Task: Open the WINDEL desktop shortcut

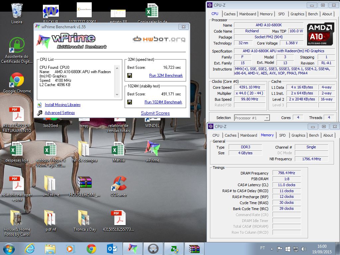Action: 152,123
